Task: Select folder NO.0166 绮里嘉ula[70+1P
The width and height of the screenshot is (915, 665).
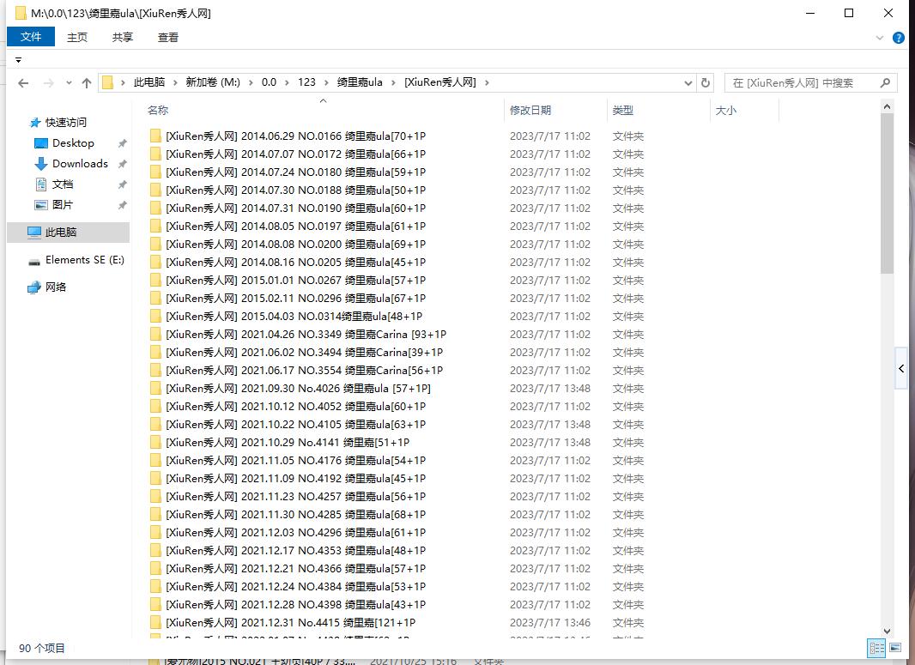Action: pyautogui.click(x=295, y=136)
